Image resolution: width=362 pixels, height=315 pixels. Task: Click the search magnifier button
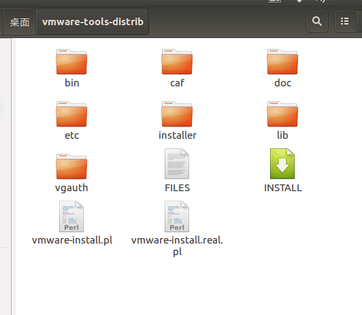click(317, 22)
